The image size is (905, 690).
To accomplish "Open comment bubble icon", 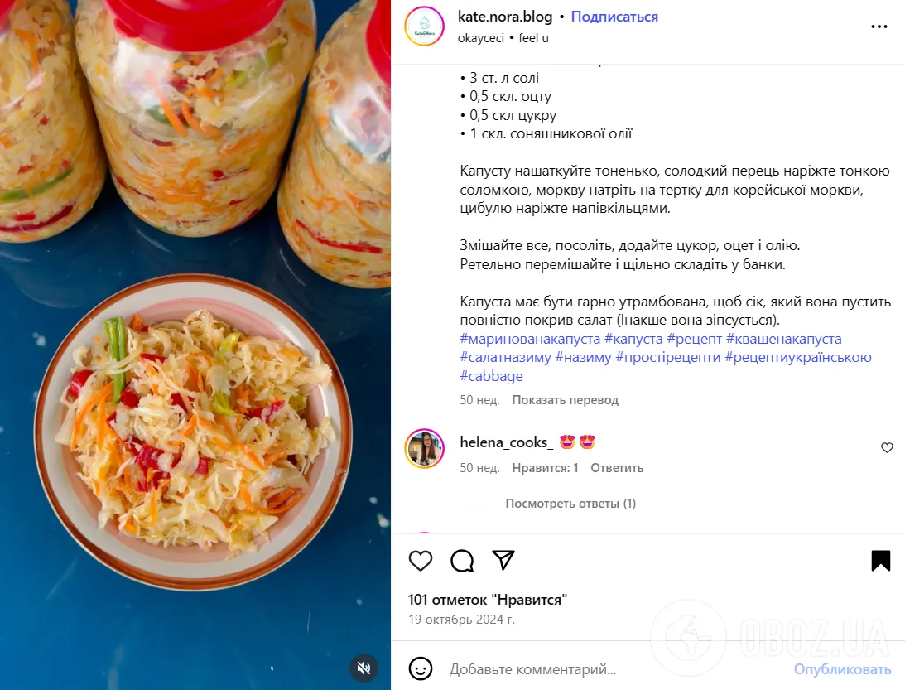I will click(x=462, y=561).
